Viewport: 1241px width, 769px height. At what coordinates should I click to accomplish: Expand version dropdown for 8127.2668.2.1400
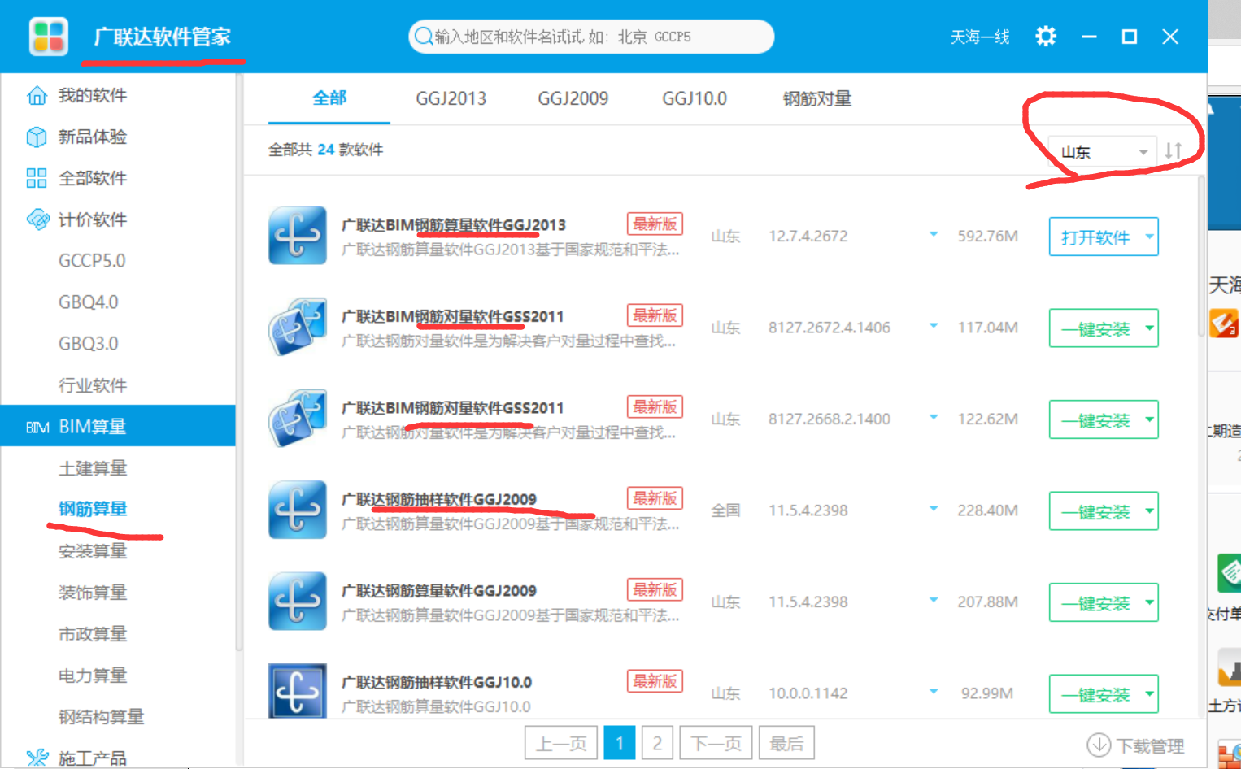coord(934,418)
